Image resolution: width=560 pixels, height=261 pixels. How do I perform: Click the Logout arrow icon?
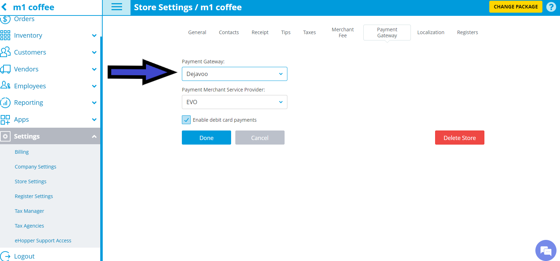[5, 256]
